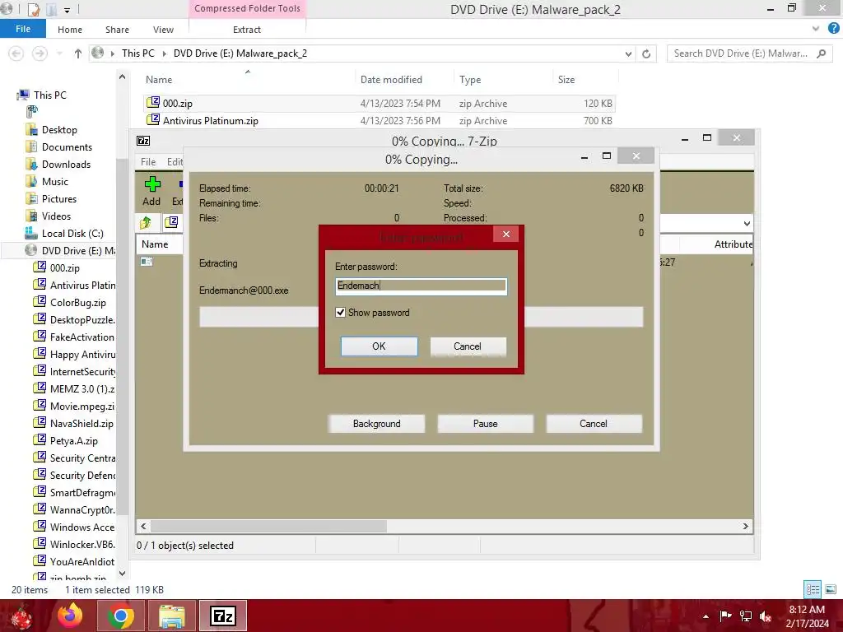Sort by Name column header
Image resolution: width=843 pixels, height=632 pixels.
pos(159,80)
